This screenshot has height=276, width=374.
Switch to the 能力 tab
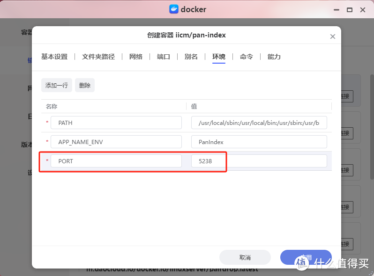pyautogui.click(x=274, y=57)
